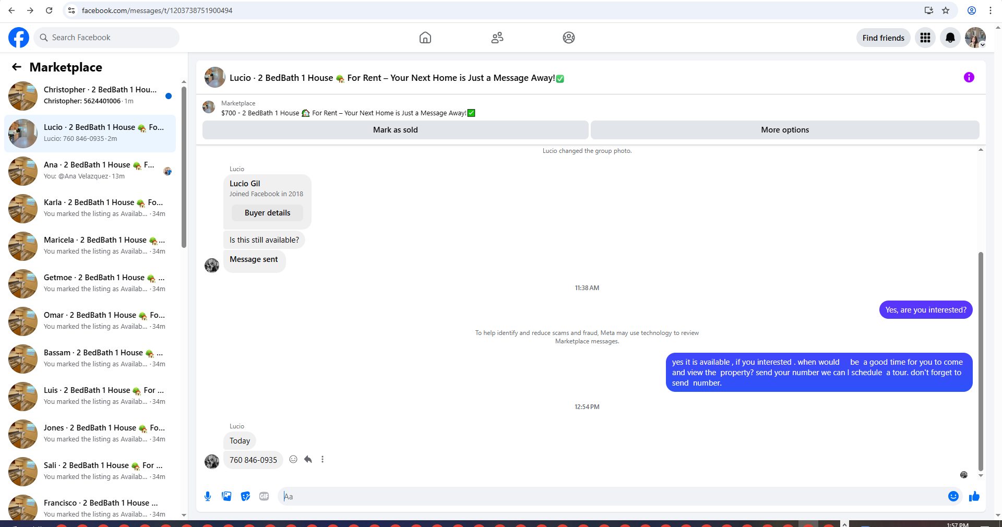The width and height of the screenshot is (1002, 527).
Task: Open Getmoe conversation
Action: click(x=90, y=284)
